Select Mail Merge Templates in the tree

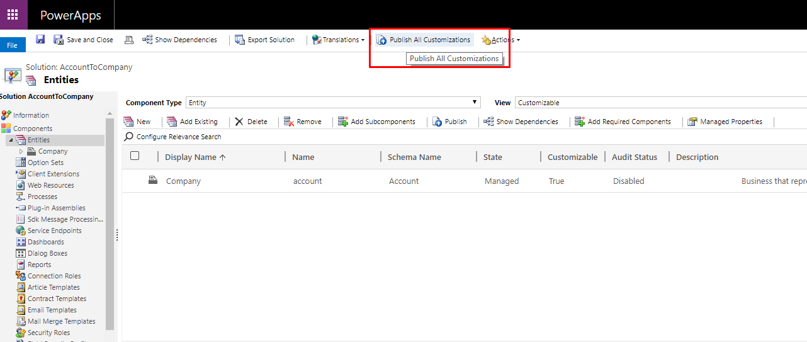(62, 321)
